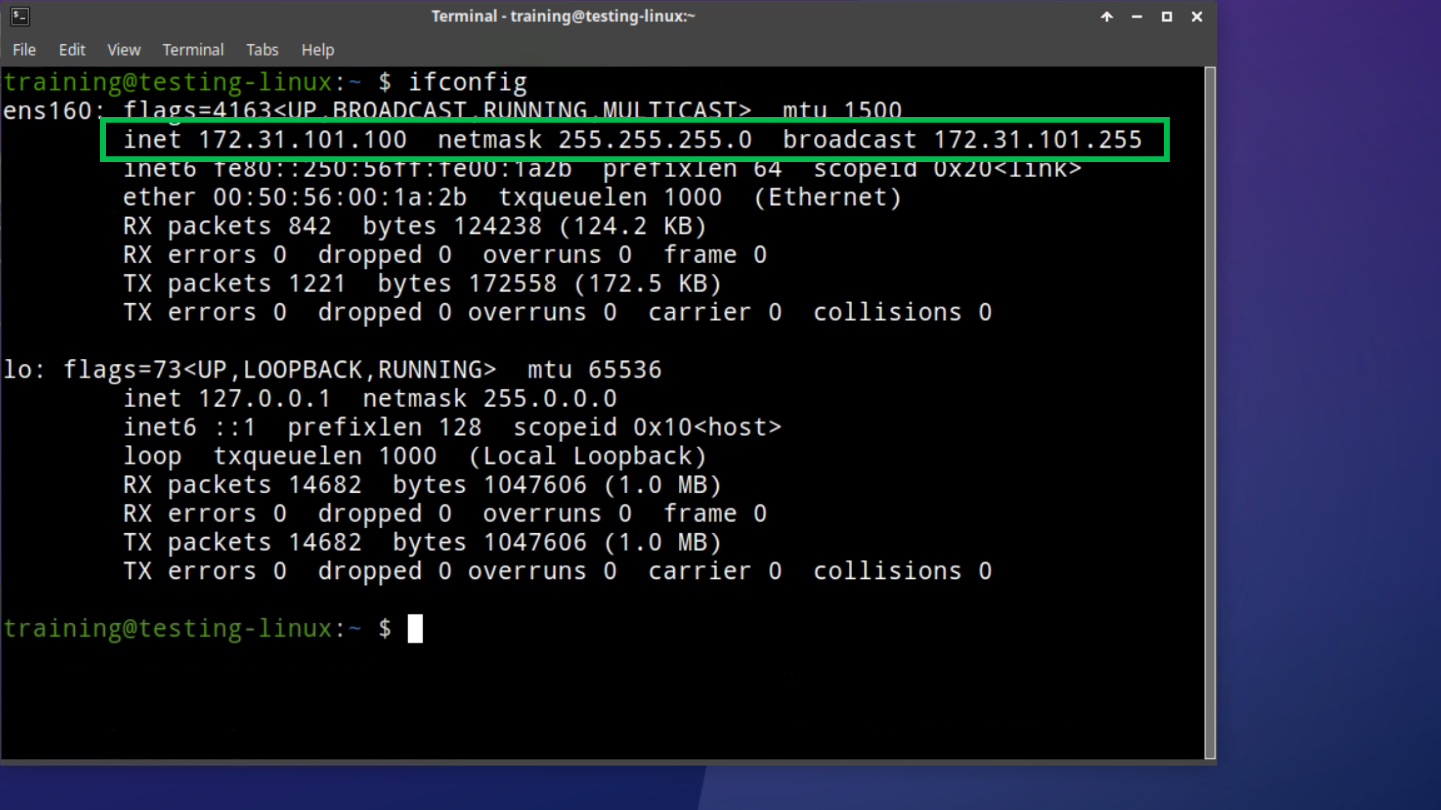Open the View menu

124,50
